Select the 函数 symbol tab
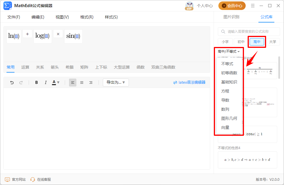 coord(141,67)
